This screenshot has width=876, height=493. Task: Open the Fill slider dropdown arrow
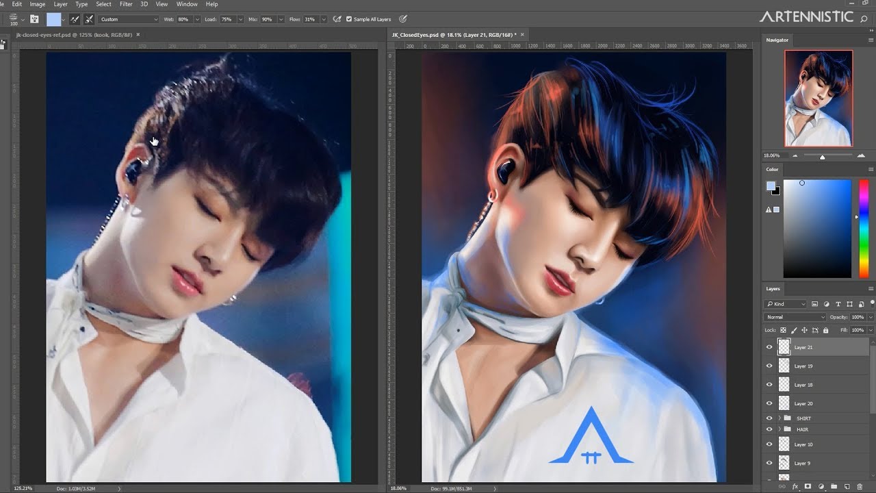(x=871, y=330)
